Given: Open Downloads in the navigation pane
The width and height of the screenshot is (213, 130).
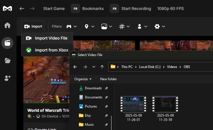Looking at the screenshot, I should click(x=93, y=88).
